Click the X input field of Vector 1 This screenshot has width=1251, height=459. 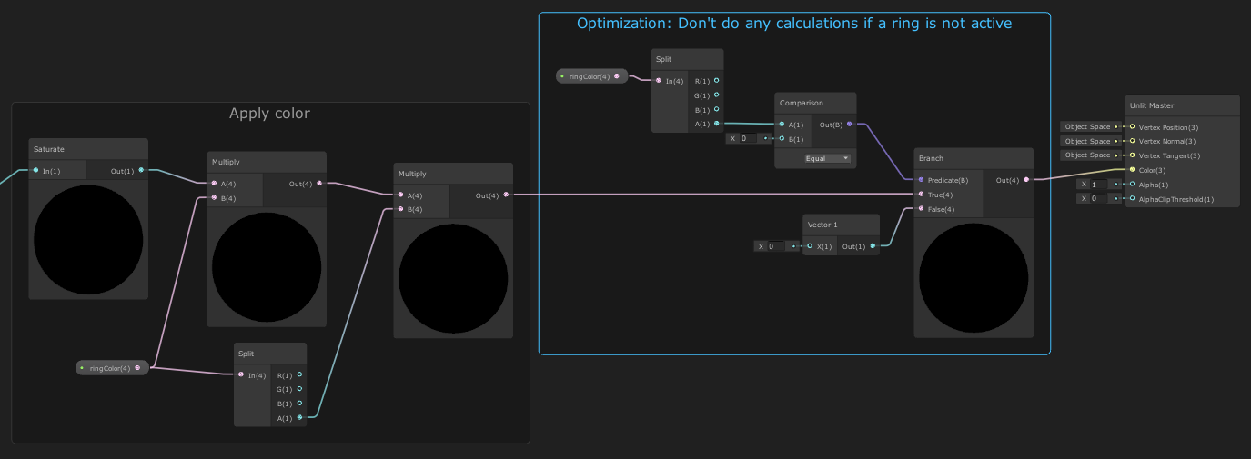[x=778, y=246]
